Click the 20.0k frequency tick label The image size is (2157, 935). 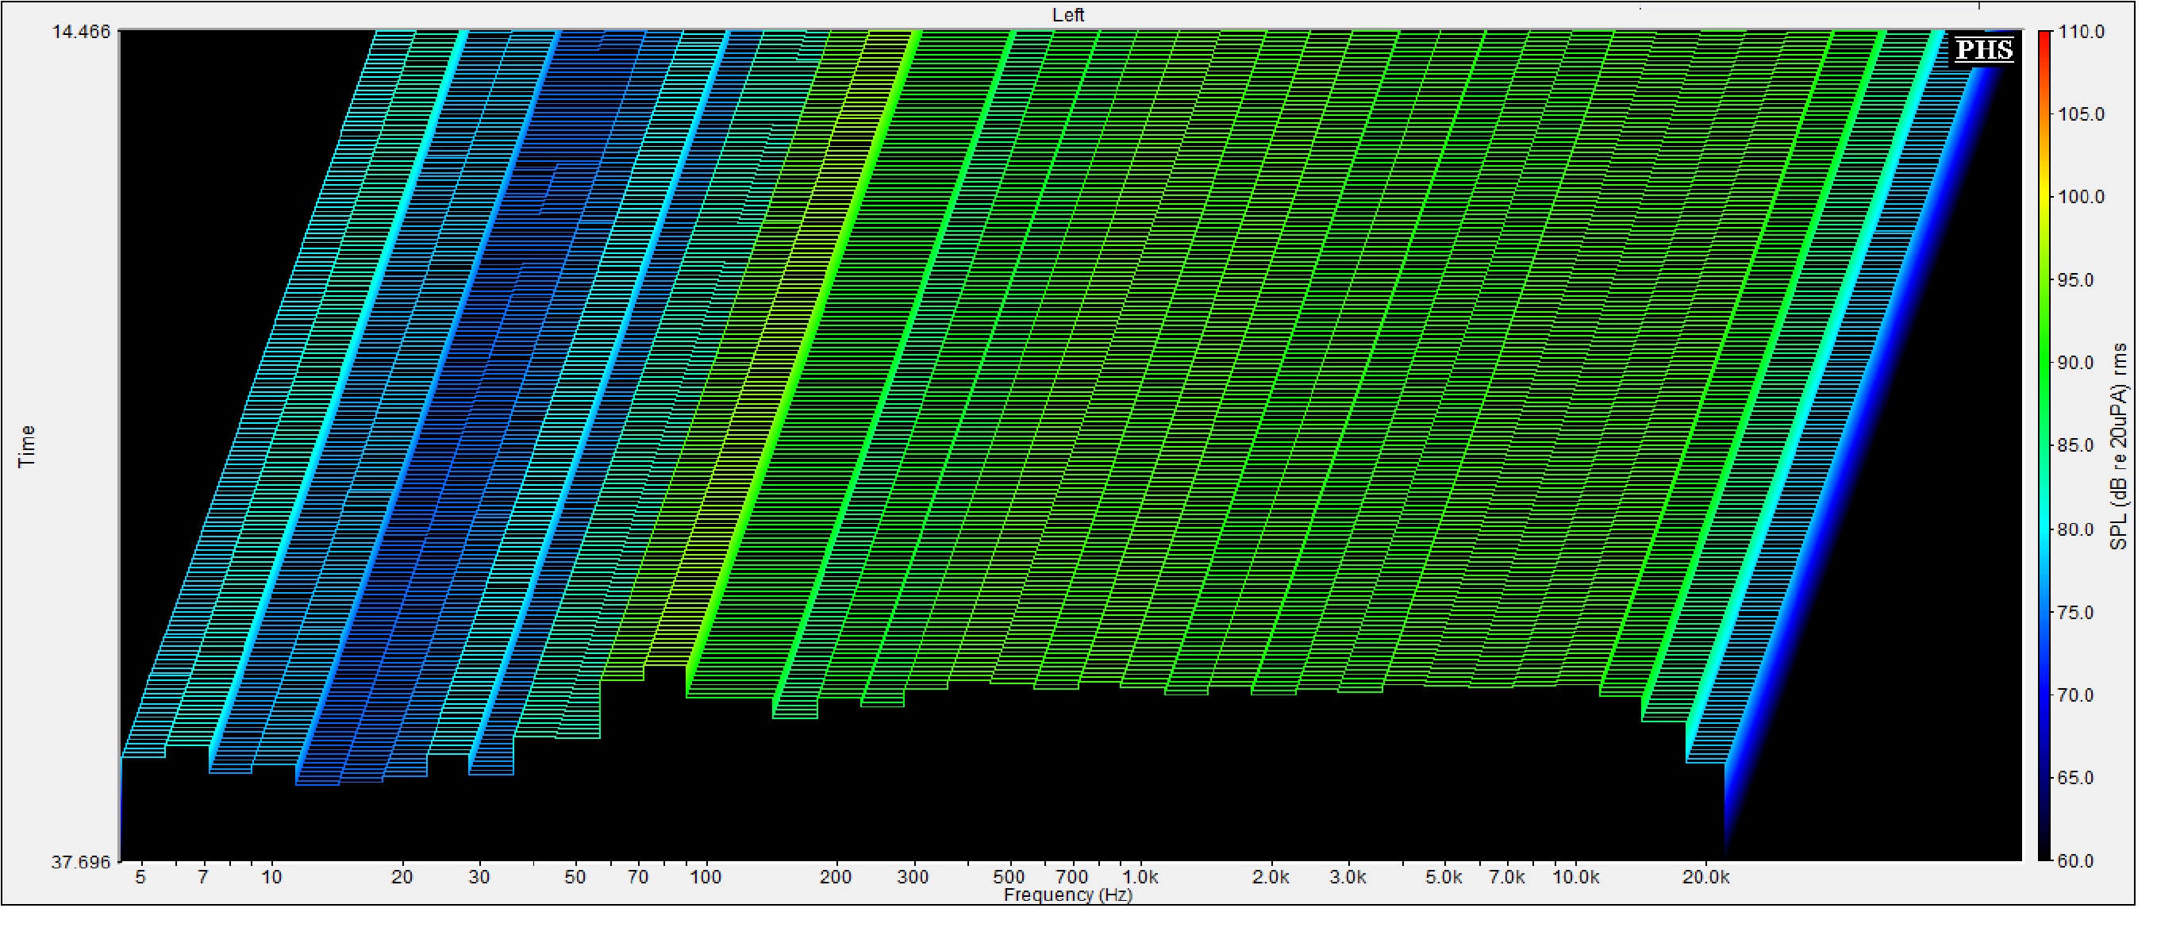(1705, 877)
